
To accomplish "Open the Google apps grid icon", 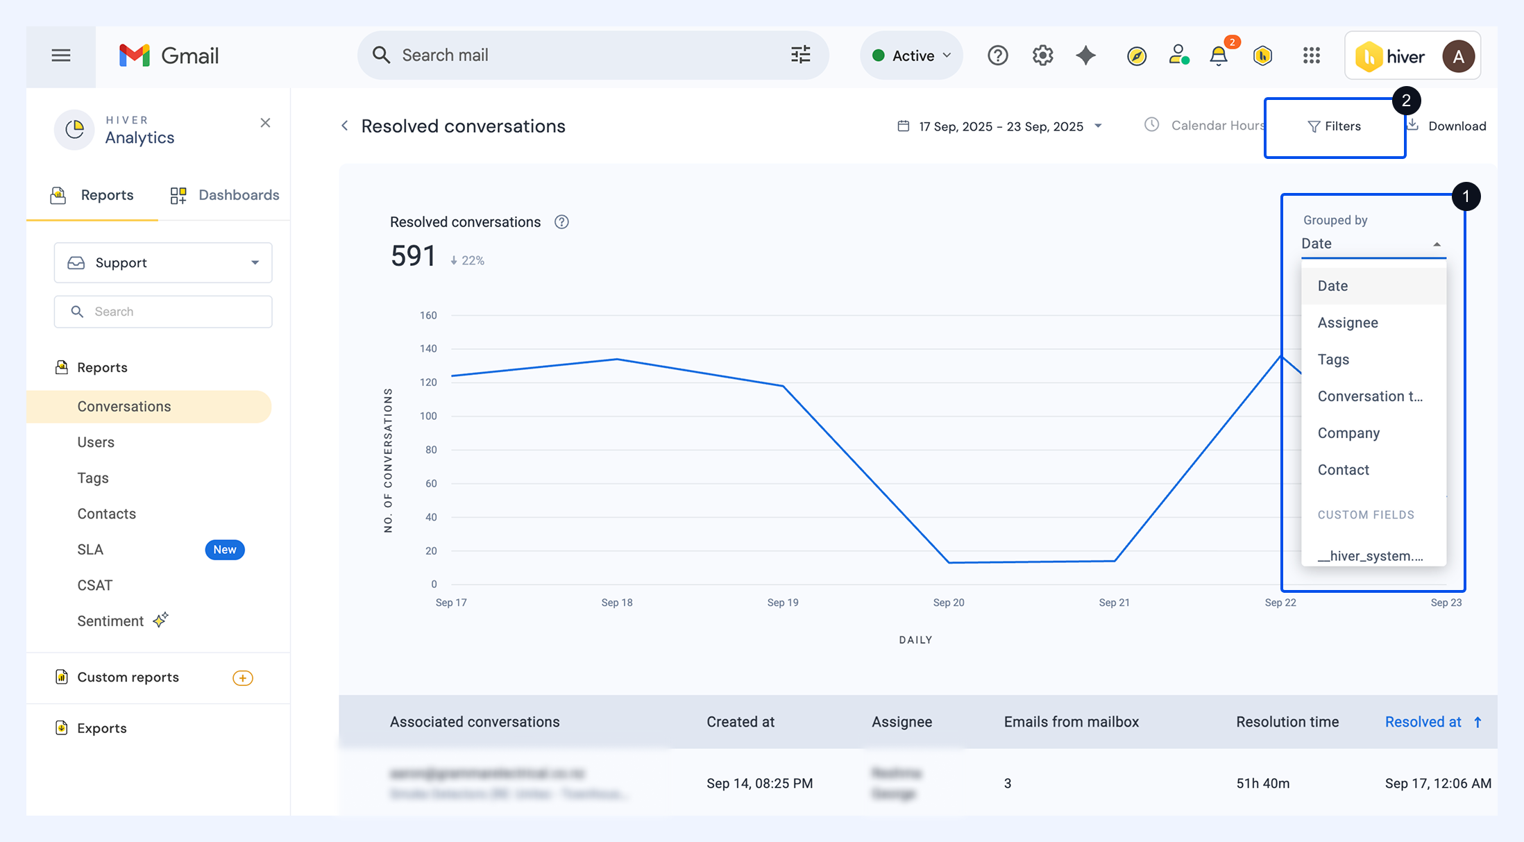I will pyautogui.click(x=1311, y=56).
